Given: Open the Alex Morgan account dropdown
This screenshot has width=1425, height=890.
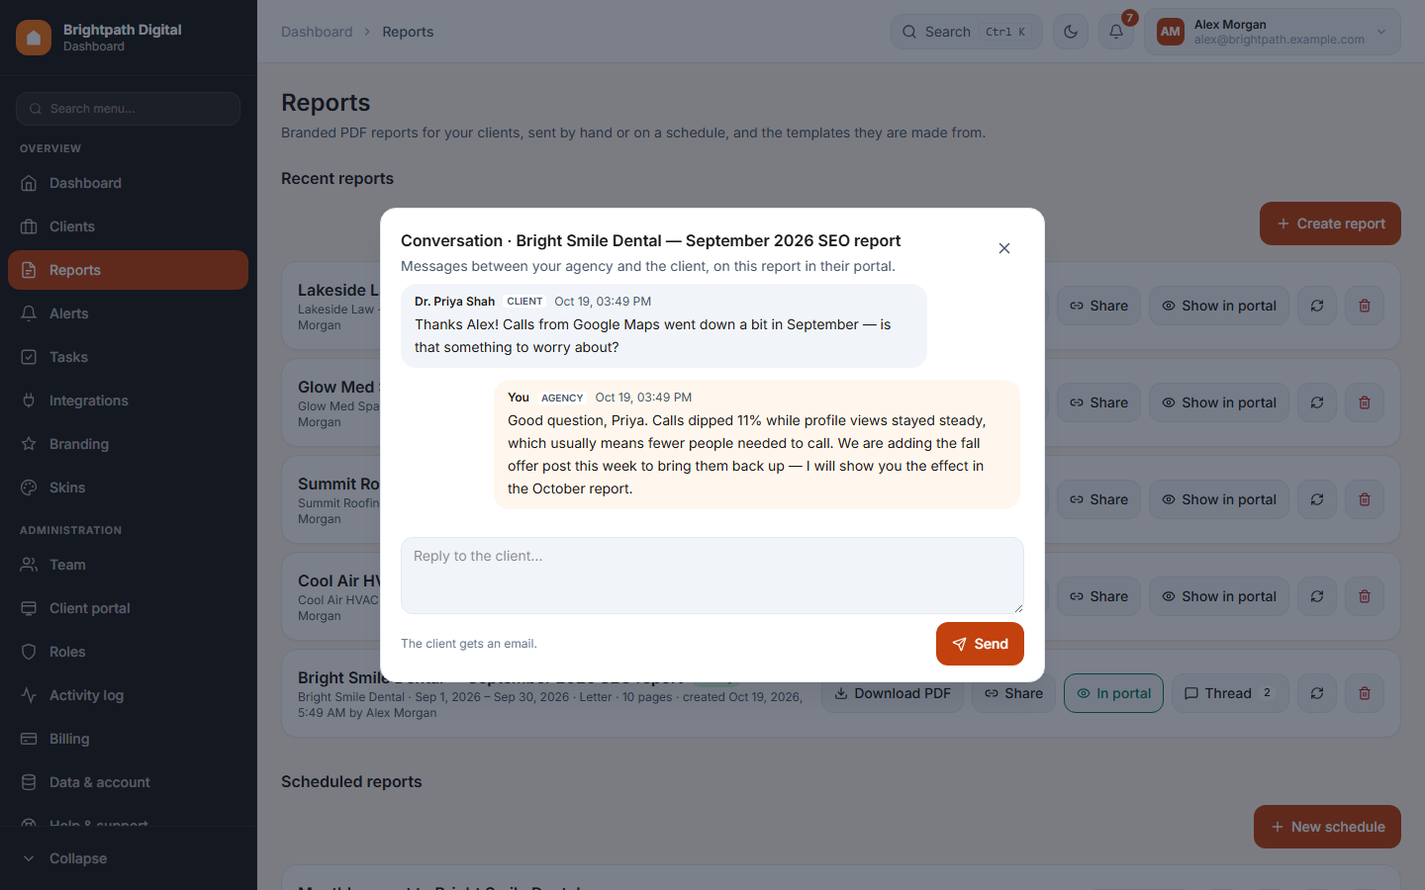Looking at the screenshot, I should point(1273,32).
